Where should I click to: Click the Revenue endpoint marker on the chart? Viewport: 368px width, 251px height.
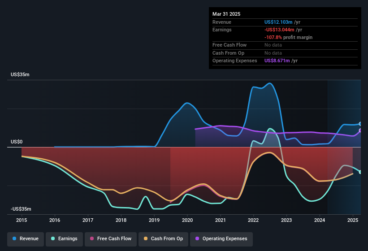click(360, 124)
